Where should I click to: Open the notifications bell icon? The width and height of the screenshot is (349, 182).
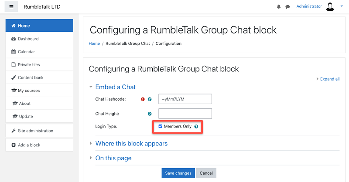[279, 7]
